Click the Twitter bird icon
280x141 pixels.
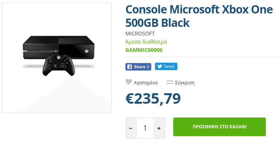pyautogui.click(x=160, y=66)
